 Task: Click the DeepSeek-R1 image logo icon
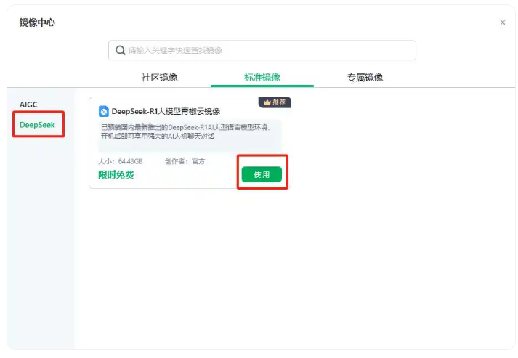coord(104,111)
